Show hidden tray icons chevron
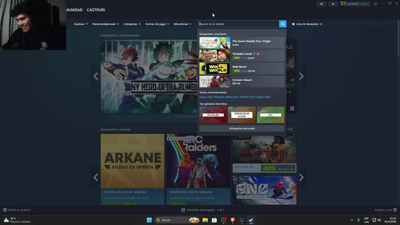This screenshot has width=400, height=225. (352, 220)
